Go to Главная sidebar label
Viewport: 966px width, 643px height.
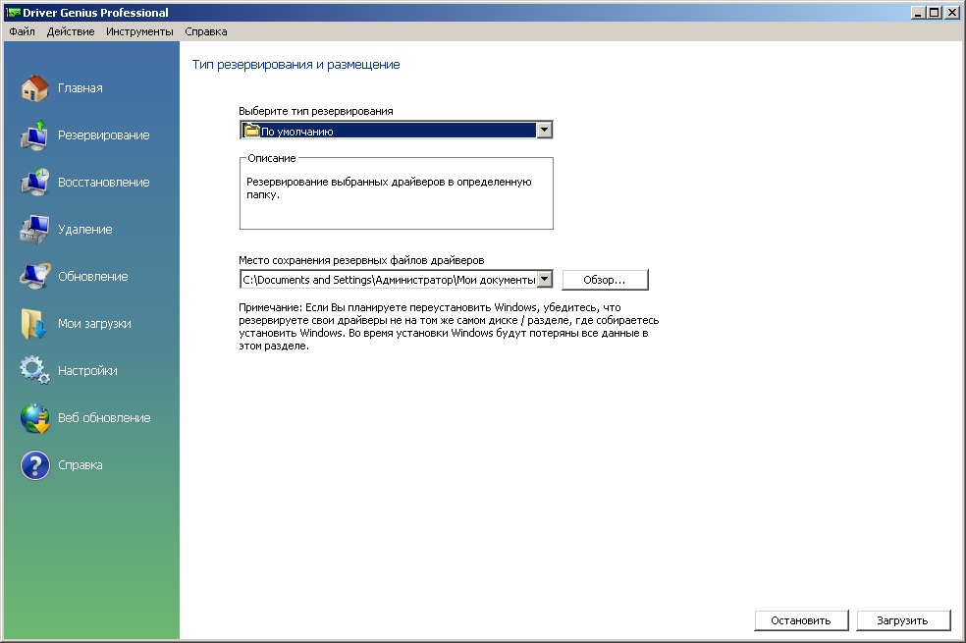pos(80,88)
